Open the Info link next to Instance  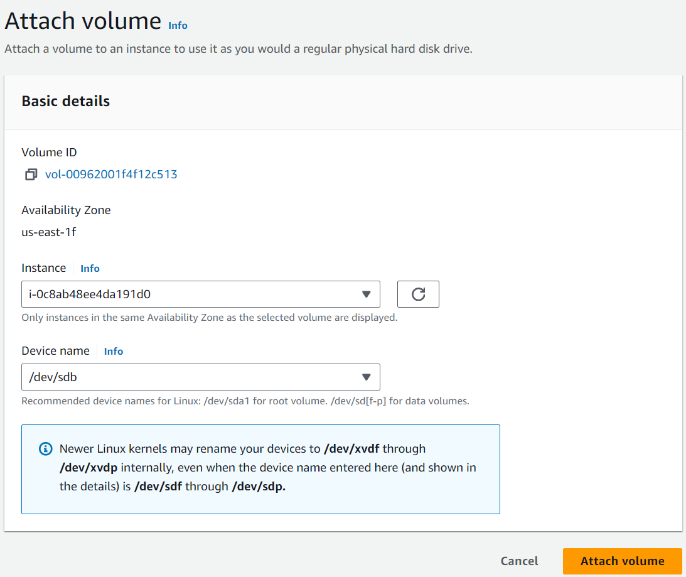point(90,268)
